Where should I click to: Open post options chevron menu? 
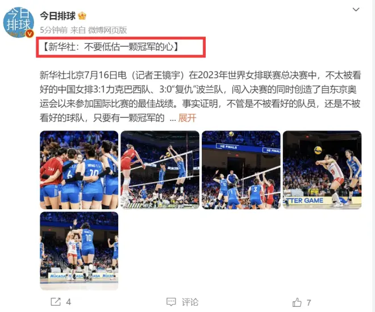356,10
